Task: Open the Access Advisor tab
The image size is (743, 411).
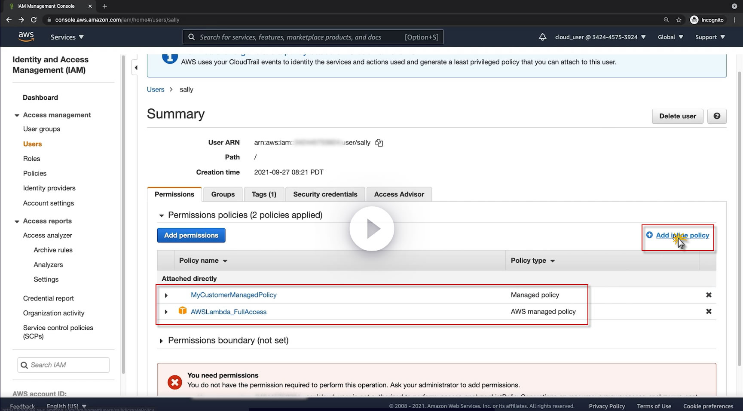Action: point(399,194)
